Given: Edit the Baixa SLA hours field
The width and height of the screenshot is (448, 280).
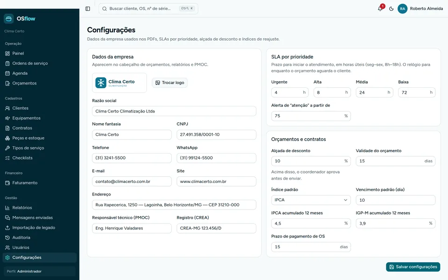Looking at the screenshot, I should 417,92.
